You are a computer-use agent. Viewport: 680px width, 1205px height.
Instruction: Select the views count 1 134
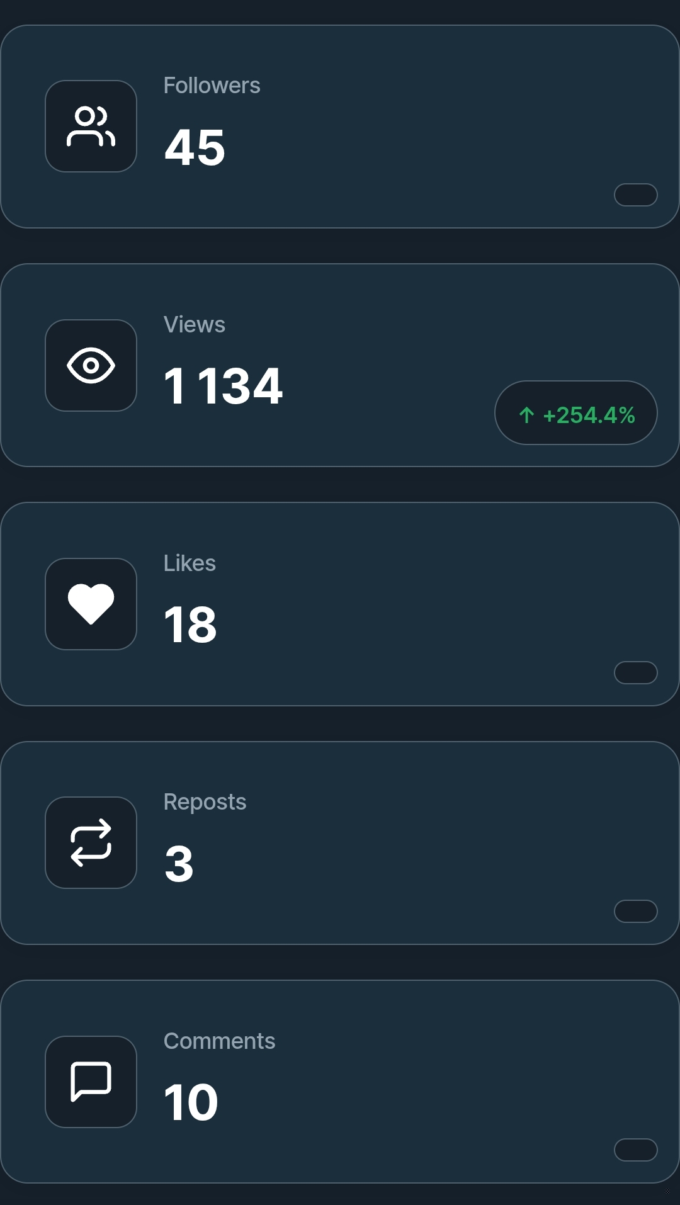(223, 386)
